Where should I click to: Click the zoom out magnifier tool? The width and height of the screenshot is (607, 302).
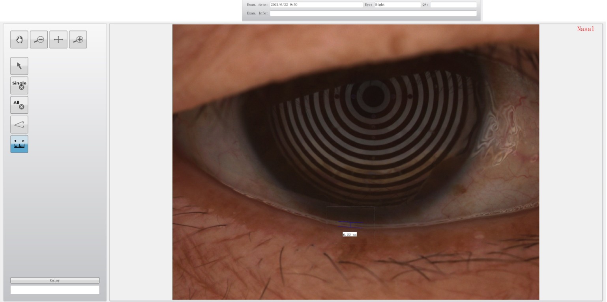39,39
